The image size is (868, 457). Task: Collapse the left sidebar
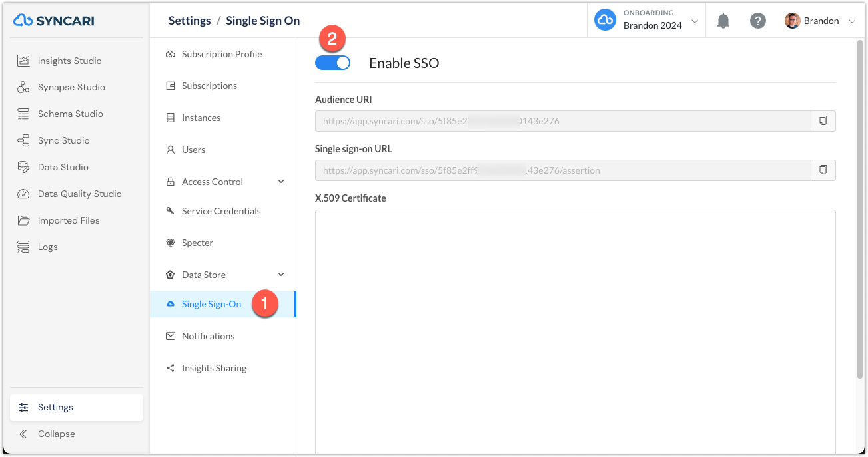tap(56, 434)
